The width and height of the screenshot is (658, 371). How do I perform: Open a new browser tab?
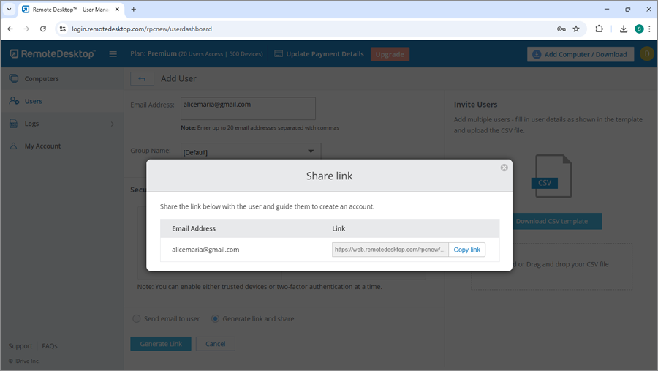(134, 10)
